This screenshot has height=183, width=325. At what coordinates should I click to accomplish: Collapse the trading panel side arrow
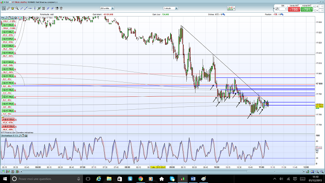coord(274,8)
